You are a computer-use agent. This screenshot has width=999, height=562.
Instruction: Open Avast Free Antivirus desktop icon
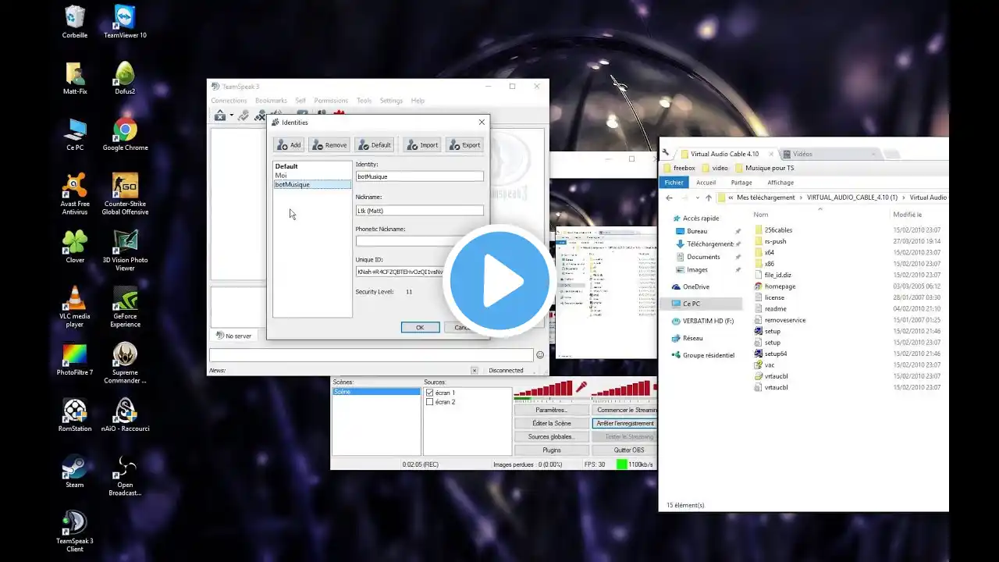coord(75,194)
